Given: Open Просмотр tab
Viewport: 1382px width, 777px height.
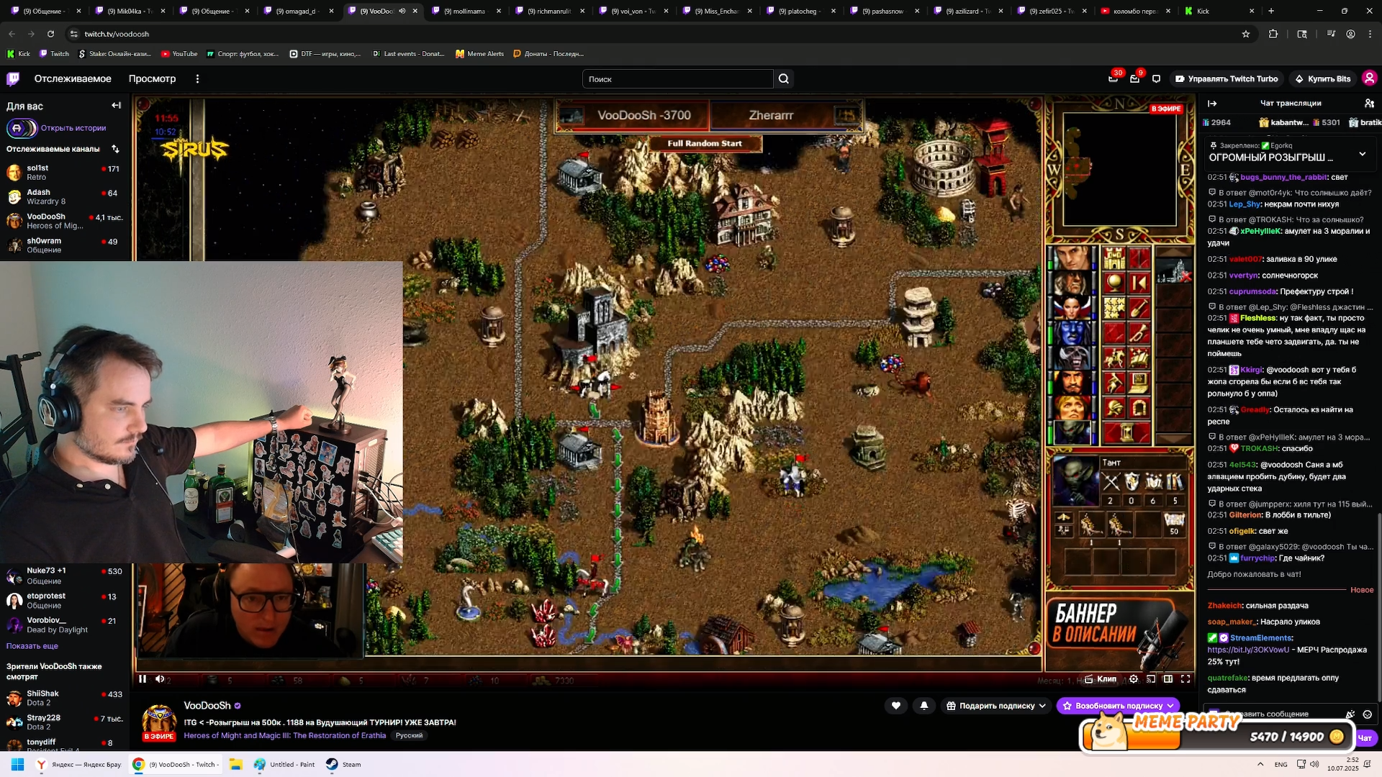Looking at the screenshot, I should pos(152,79).
